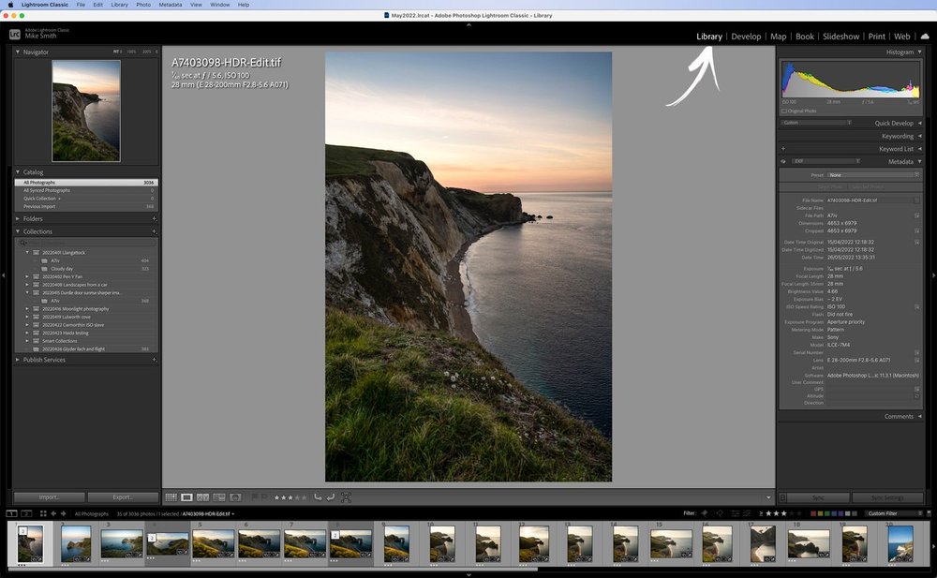
Task: Toggle Original Photo checkbox under histogram
Action: 784,111
